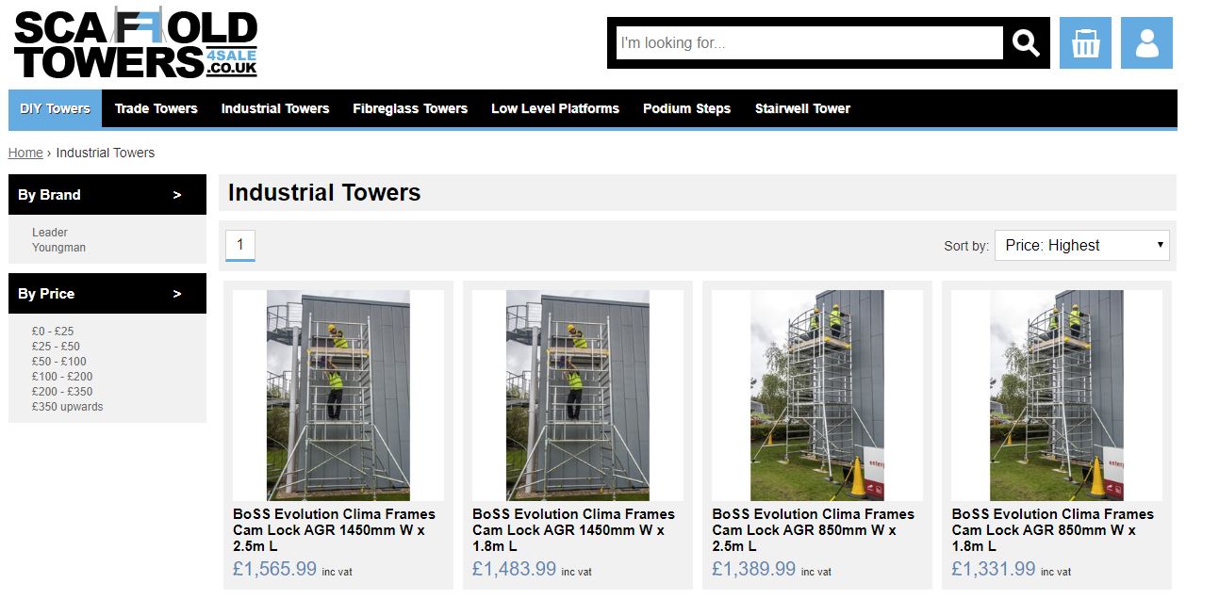1219x599 pixels.
Task: Open the Stairwell Tower menu item
Action: point(802,108)
